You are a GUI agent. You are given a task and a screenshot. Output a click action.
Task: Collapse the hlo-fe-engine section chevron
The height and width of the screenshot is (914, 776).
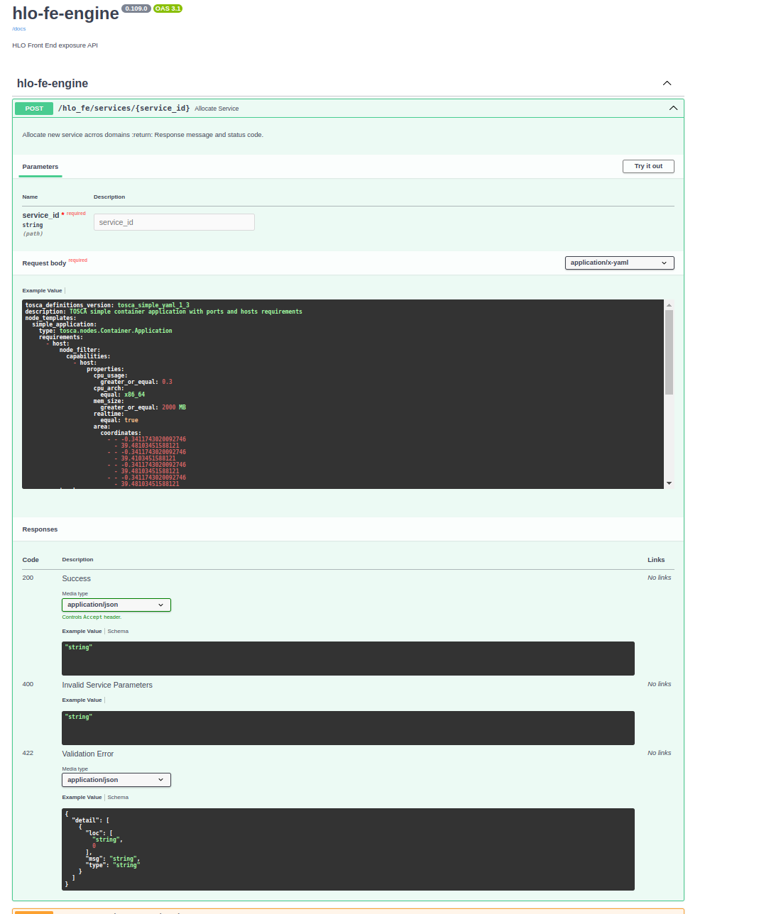667,83
